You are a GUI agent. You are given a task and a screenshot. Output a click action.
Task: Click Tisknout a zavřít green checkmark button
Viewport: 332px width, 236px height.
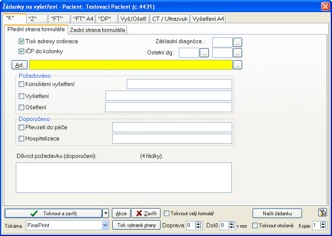(53, 213)
